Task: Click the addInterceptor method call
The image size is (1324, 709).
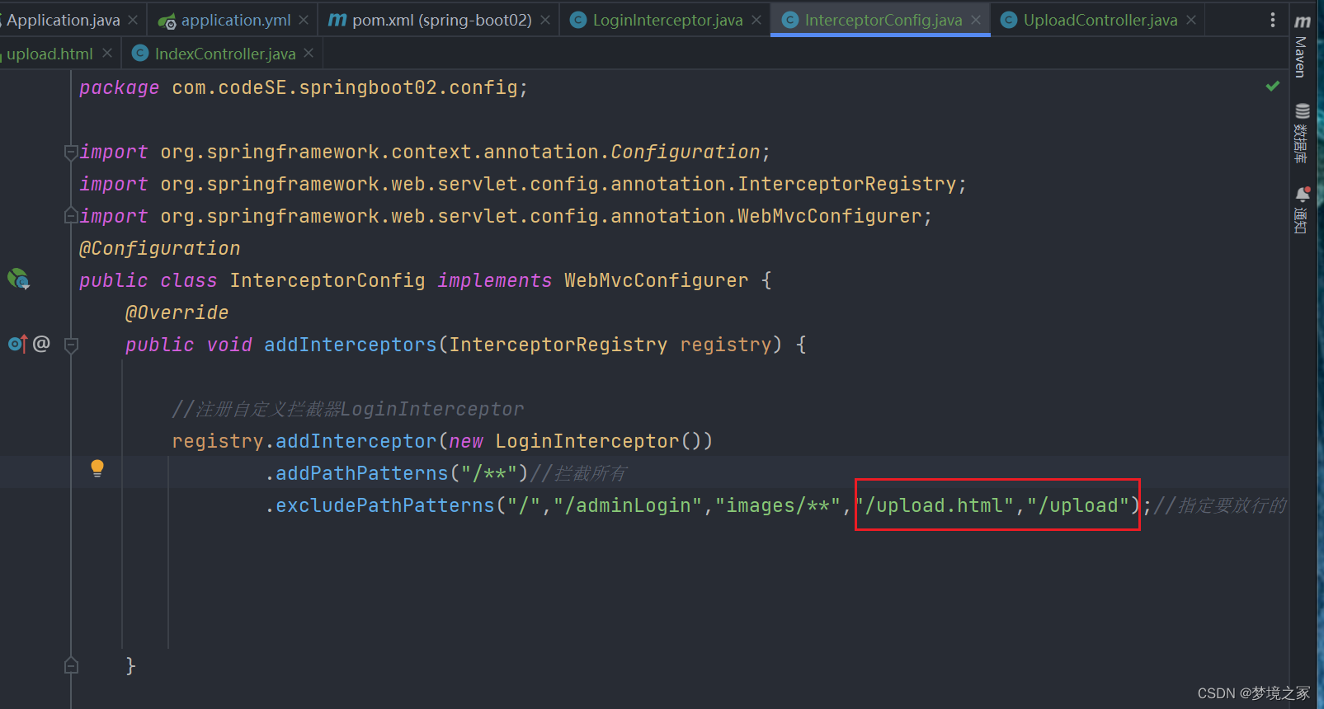Action: (x=356, y=441)
